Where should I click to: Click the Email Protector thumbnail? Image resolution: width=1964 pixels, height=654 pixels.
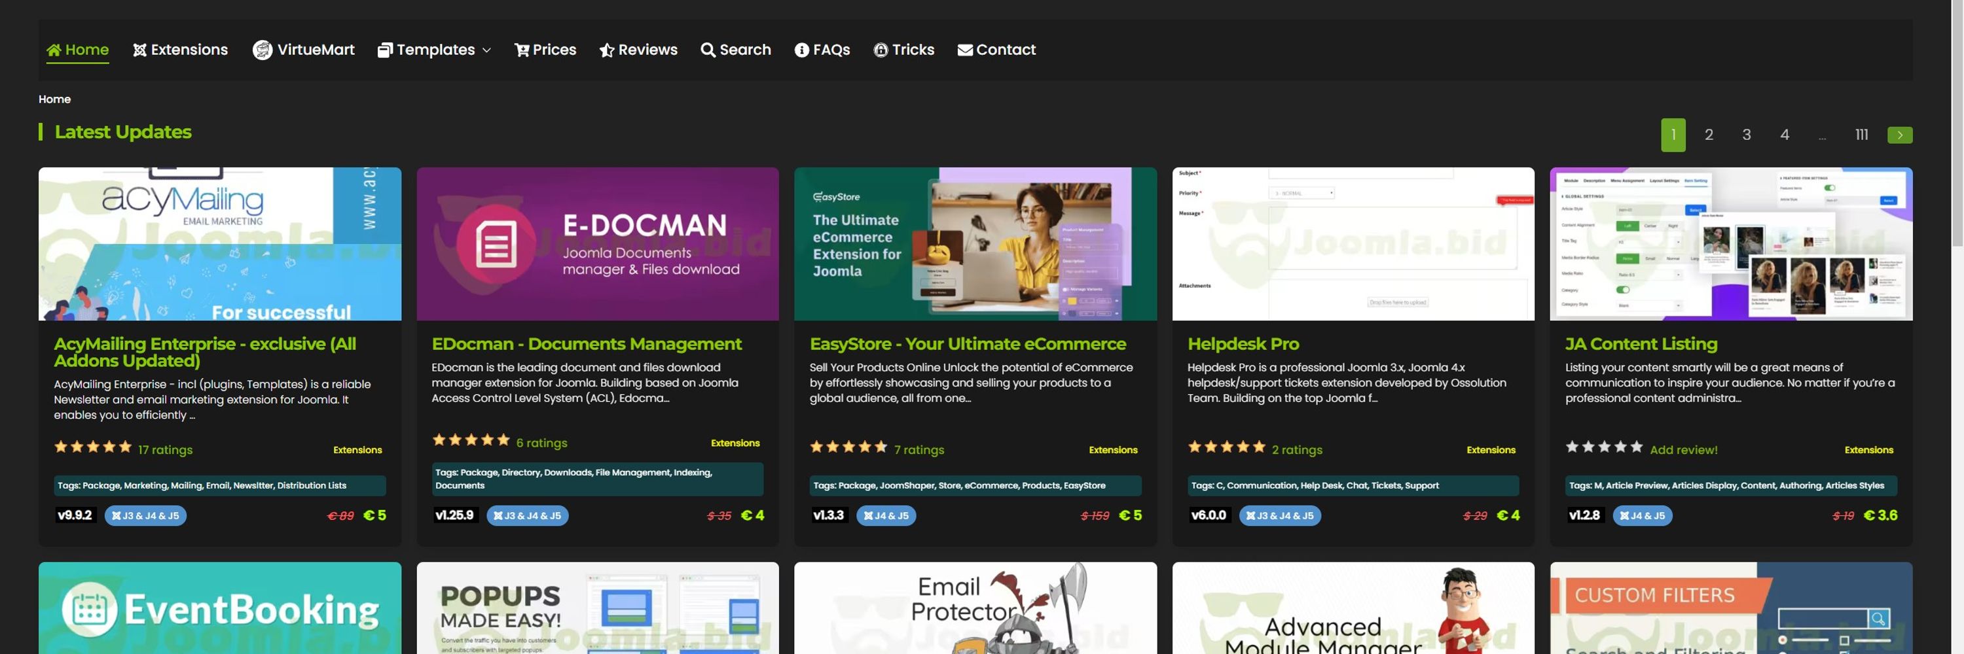[975, 608]
